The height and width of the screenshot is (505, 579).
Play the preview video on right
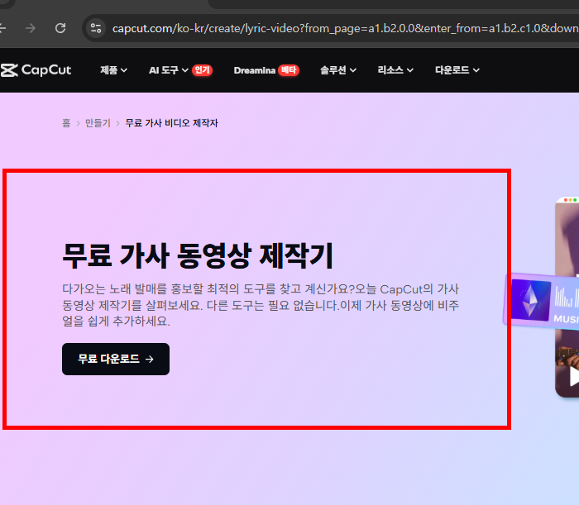click(x=573, y=376)
